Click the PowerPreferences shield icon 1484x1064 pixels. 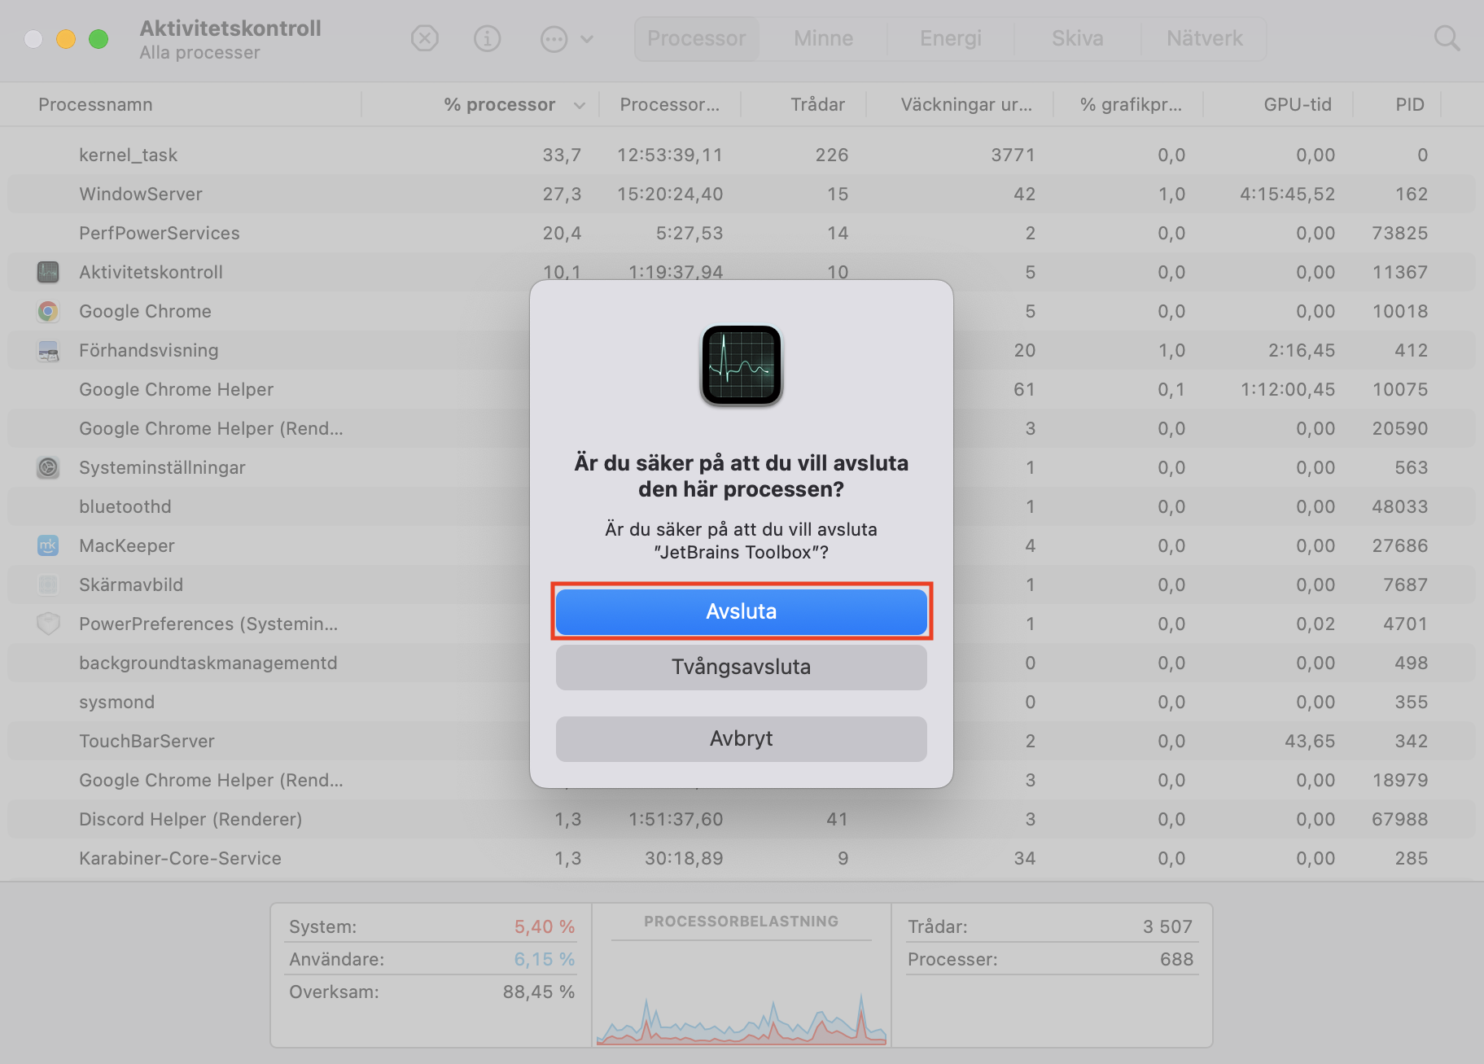click(48, 624)
